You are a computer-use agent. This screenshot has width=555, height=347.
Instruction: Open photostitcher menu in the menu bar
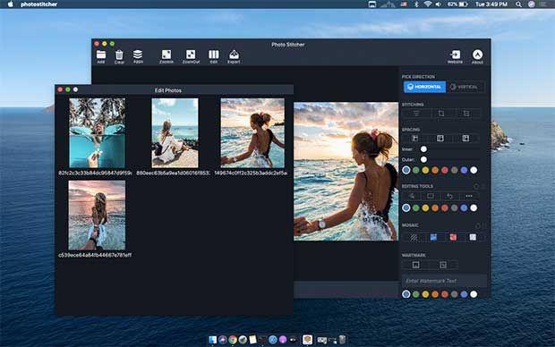coord(38,4)
